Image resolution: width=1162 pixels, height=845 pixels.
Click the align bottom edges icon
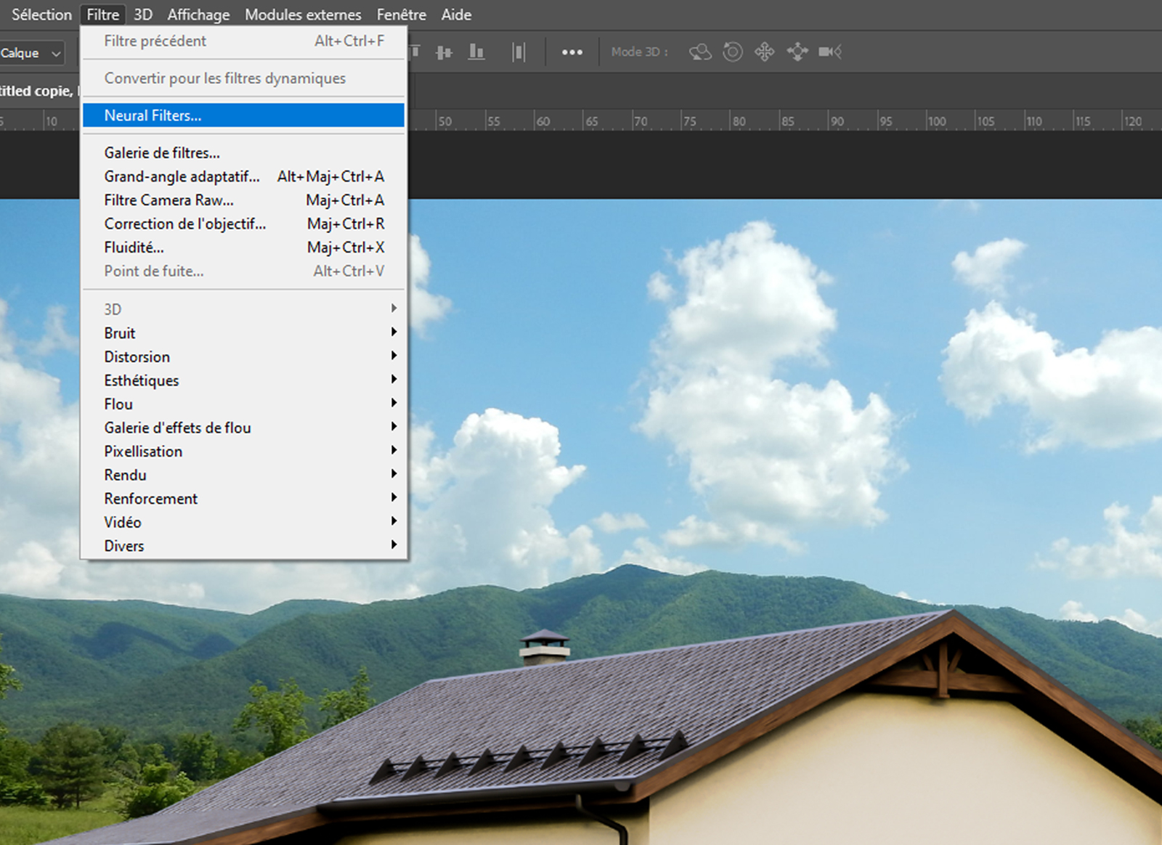476,52
